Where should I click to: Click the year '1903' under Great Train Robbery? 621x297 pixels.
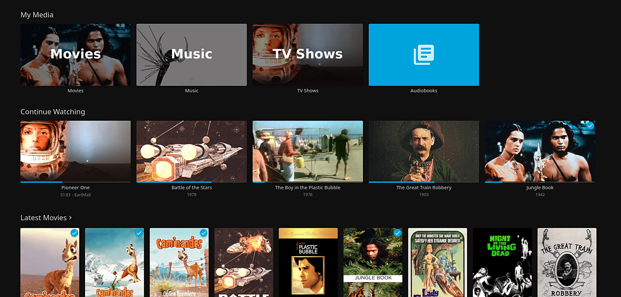point(424,195)
